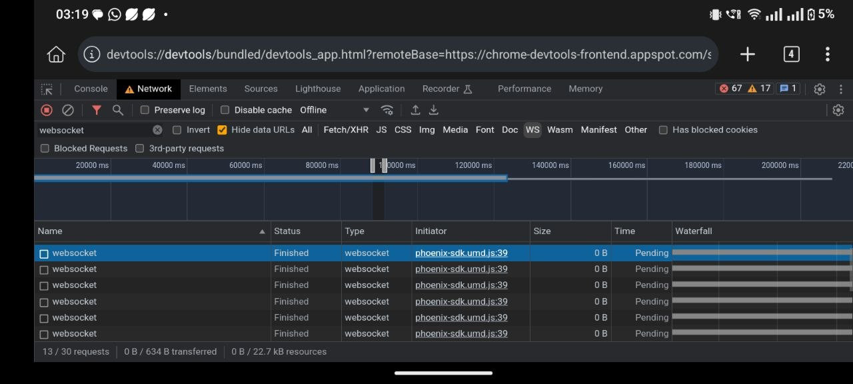The width and height of the screenshot is (853, 384).
Task: Export HAR file download icon
Action: click(433, 110)
